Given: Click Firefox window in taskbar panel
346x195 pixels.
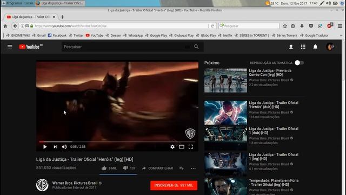Looking at the screenshot, I should pos(60,3).
